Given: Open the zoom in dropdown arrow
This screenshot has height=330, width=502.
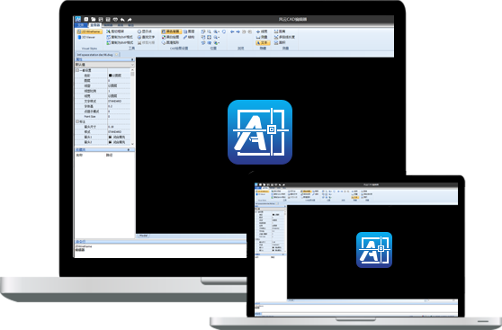Looking at the screenshot, I should tap(219, 31).
